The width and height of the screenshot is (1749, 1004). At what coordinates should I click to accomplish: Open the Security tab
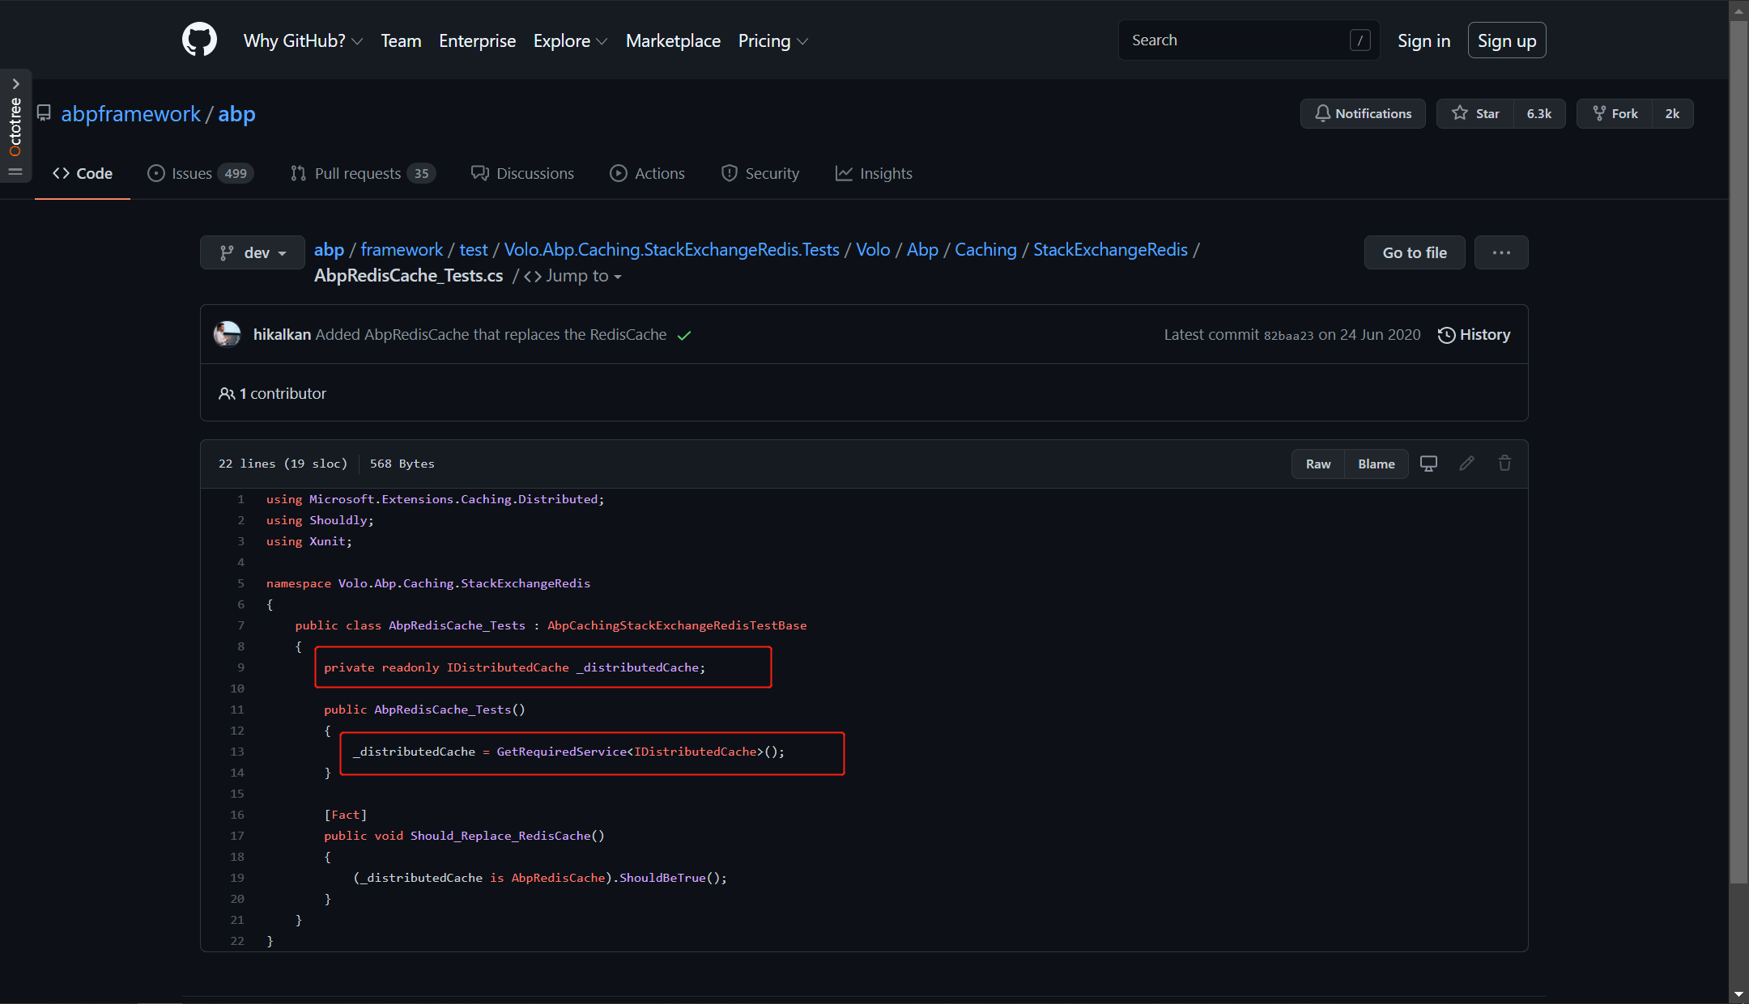tap(760, 173)
